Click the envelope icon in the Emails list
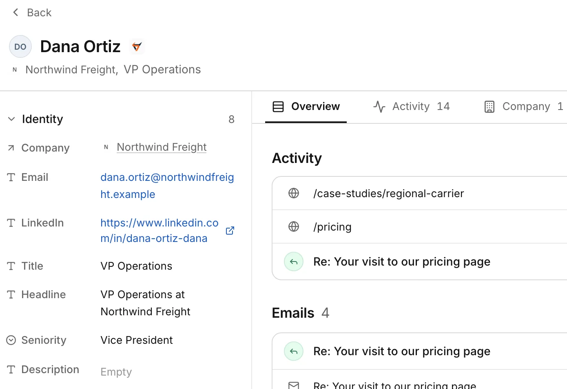 (294, 385)
